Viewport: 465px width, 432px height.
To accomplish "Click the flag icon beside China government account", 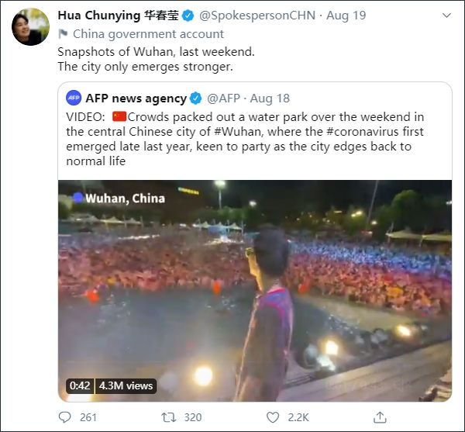I will coord(63,34).
